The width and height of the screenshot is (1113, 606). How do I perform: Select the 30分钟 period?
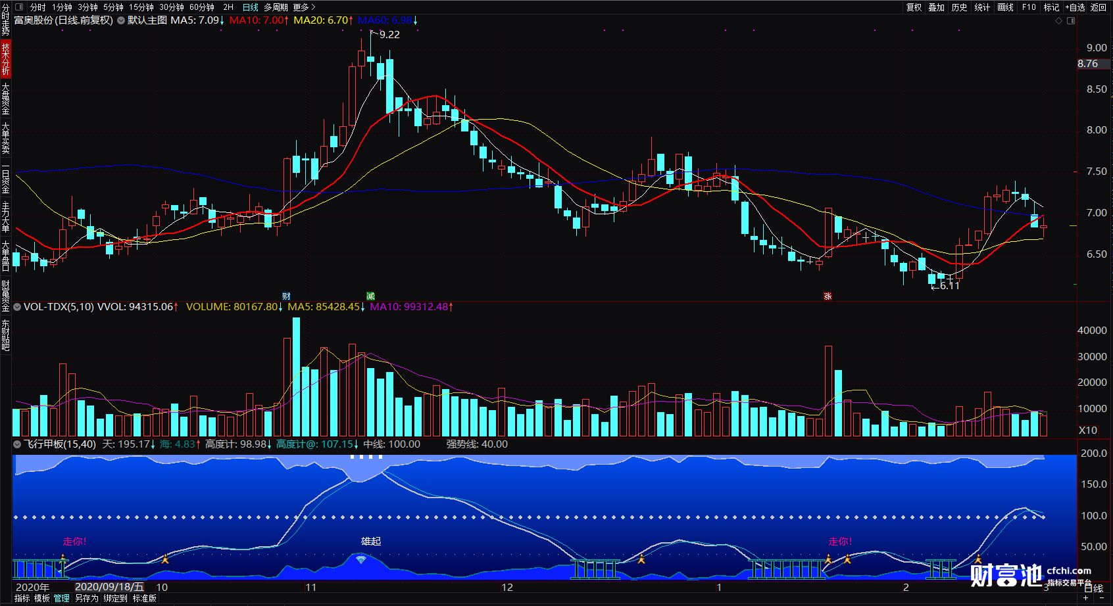click(172, 7)
